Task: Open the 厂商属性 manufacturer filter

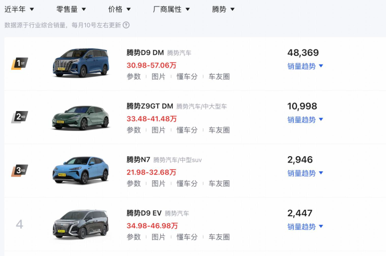Action: point(172,9)
